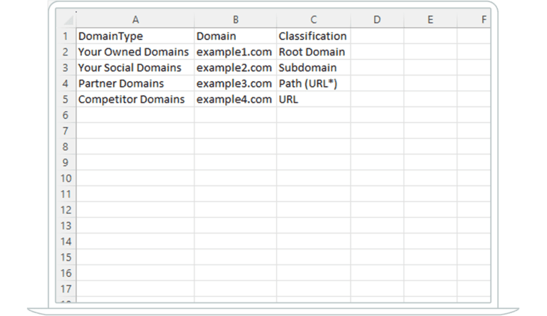
Task: Select the Partner Domains cell
Action: tap(135, 83)
